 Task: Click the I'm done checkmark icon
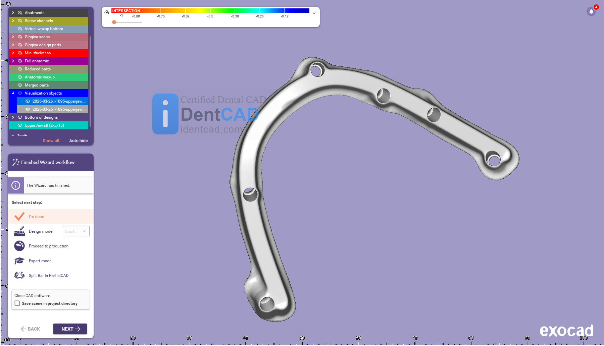coord(19,217)
